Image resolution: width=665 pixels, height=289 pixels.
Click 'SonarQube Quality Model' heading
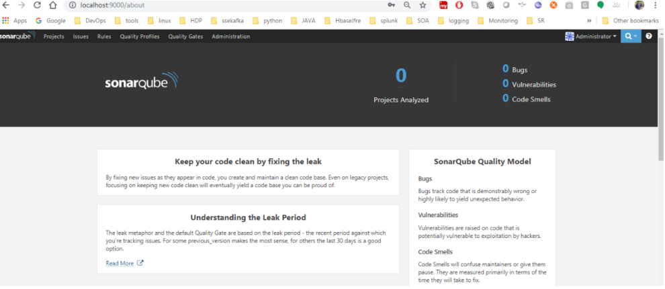pyautogui.click(x=482, y=161)
